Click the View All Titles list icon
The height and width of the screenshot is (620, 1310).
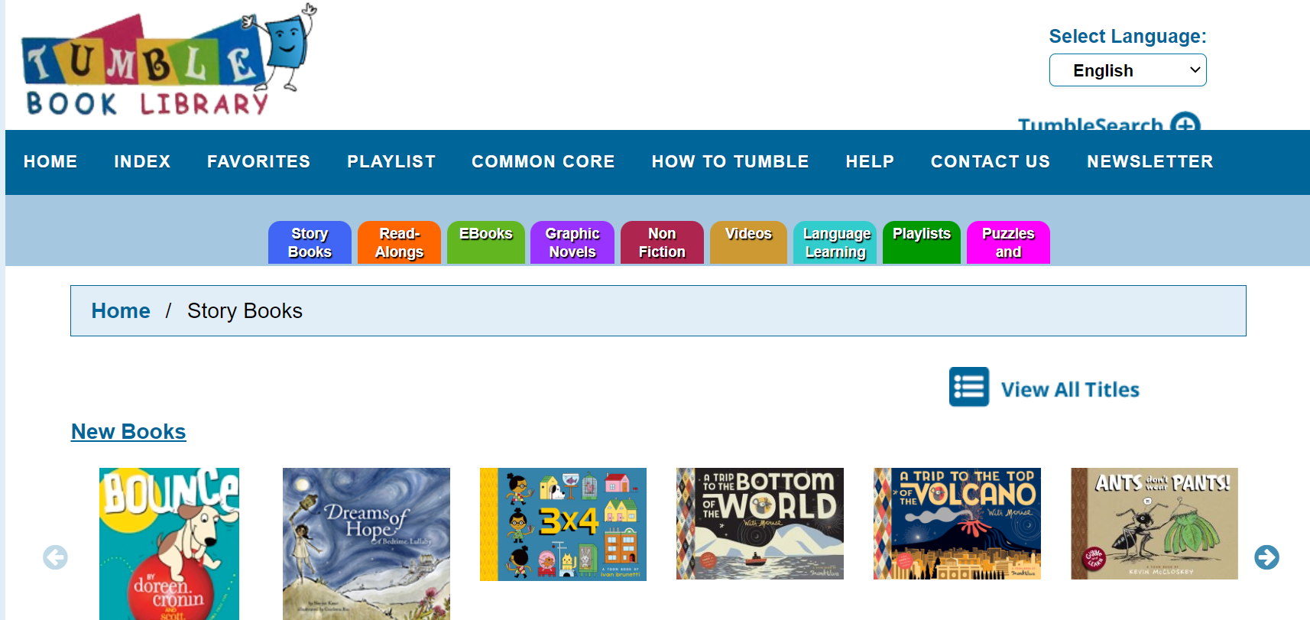969,387
